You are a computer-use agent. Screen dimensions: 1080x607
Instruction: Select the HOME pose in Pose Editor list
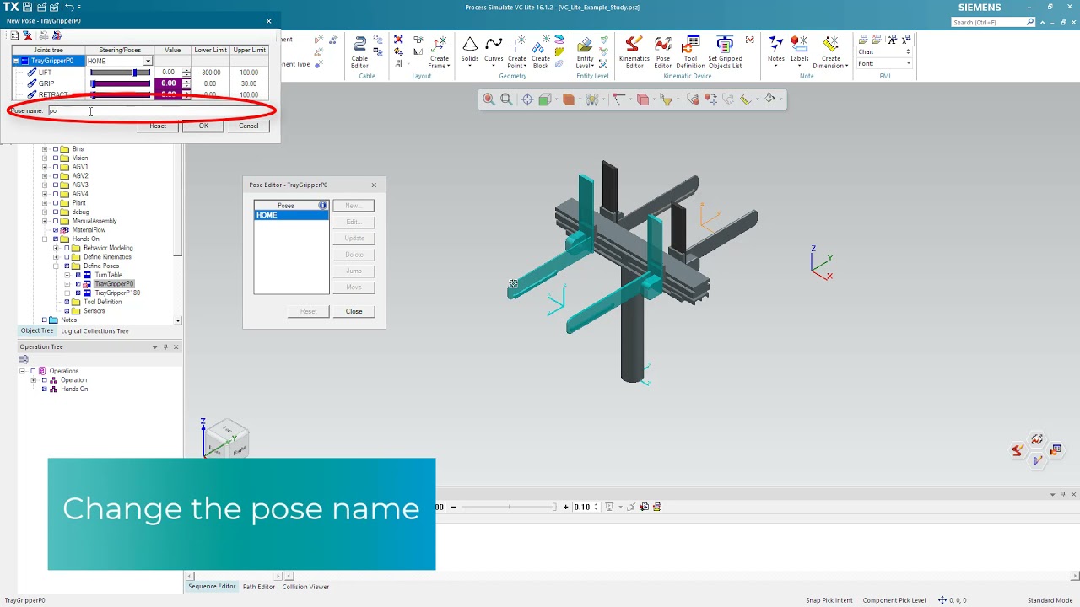291,215
